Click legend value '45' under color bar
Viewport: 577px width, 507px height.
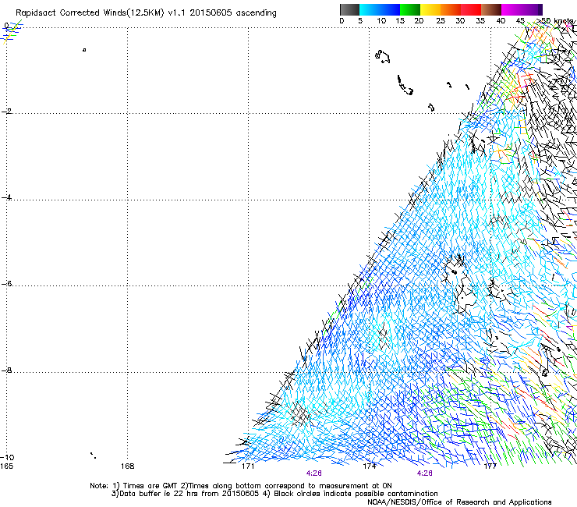(x=520, y=21)
